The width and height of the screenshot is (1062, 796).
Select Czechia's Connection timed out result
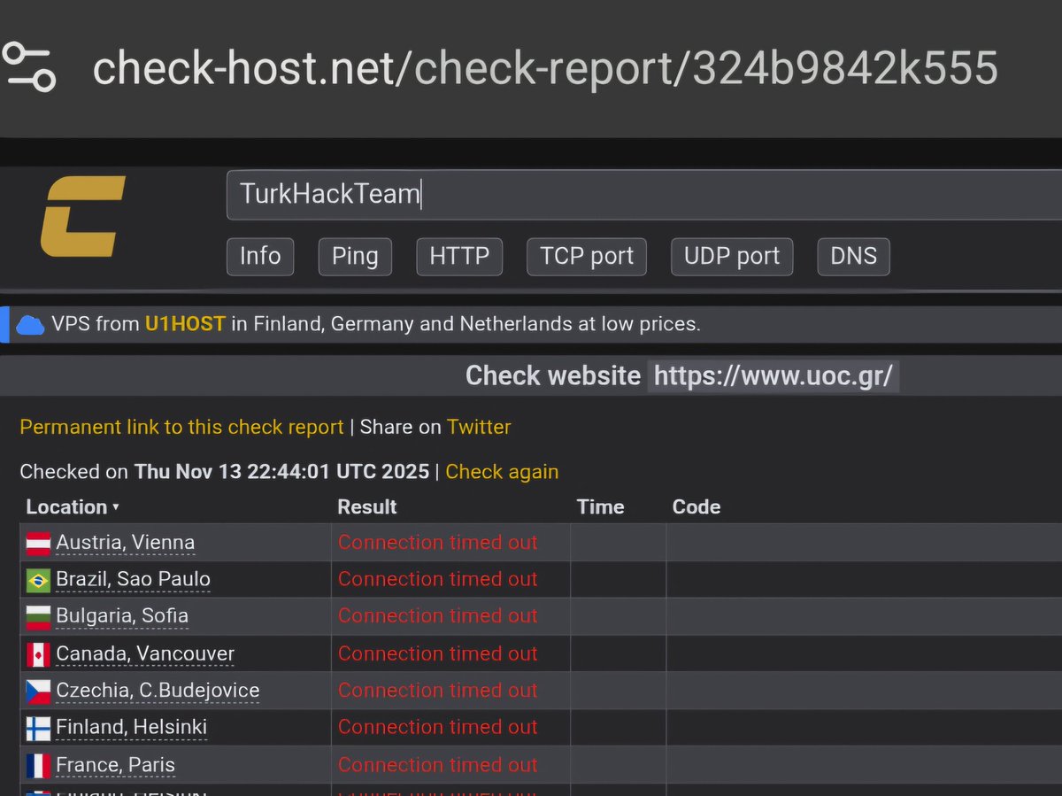[438, 691]
